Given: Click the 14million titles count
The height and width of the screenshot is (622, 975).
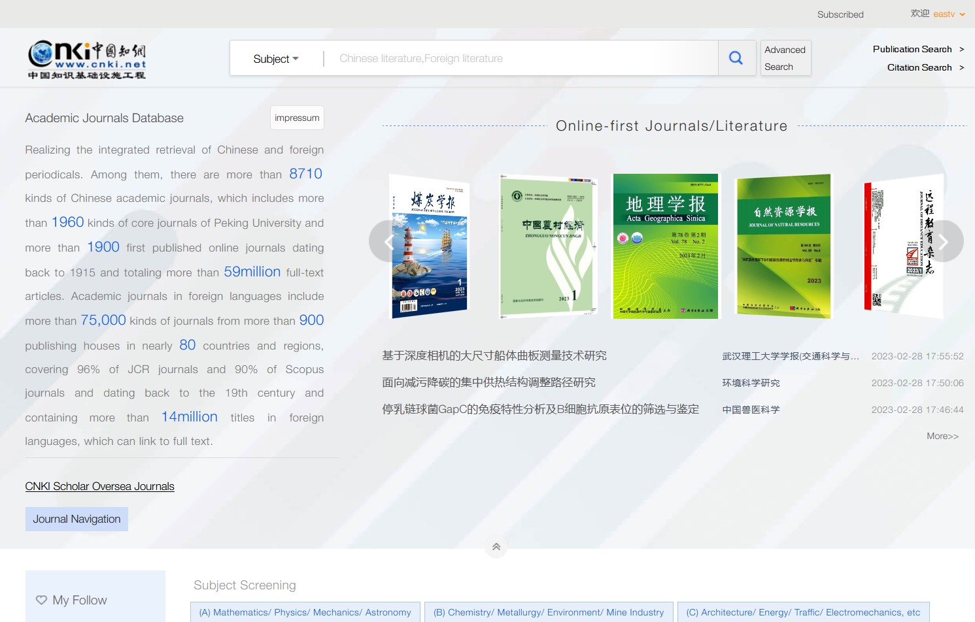Looking at the screenshot, I should coord(189,417).
